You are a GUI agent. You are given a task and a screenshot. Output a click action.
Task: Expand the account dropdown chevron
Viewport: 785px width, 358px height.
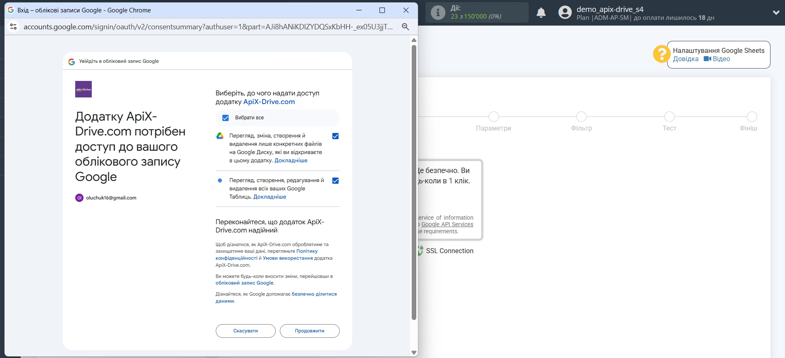(x=776, y=12)
